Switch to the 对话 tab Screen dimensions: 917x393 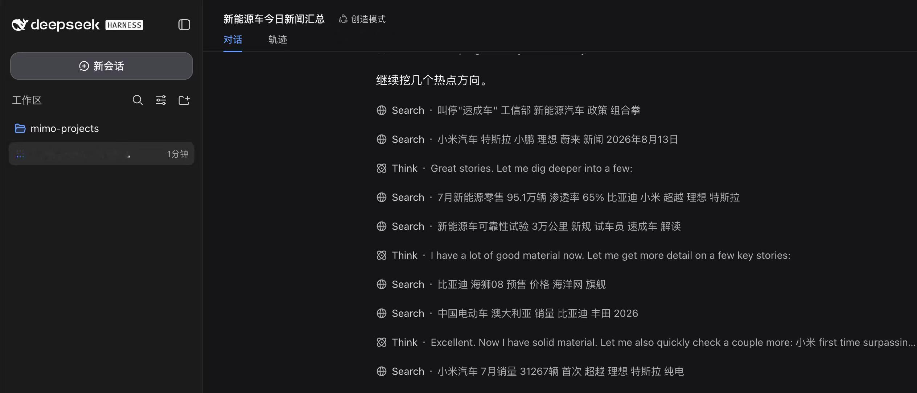pos(233,40)
